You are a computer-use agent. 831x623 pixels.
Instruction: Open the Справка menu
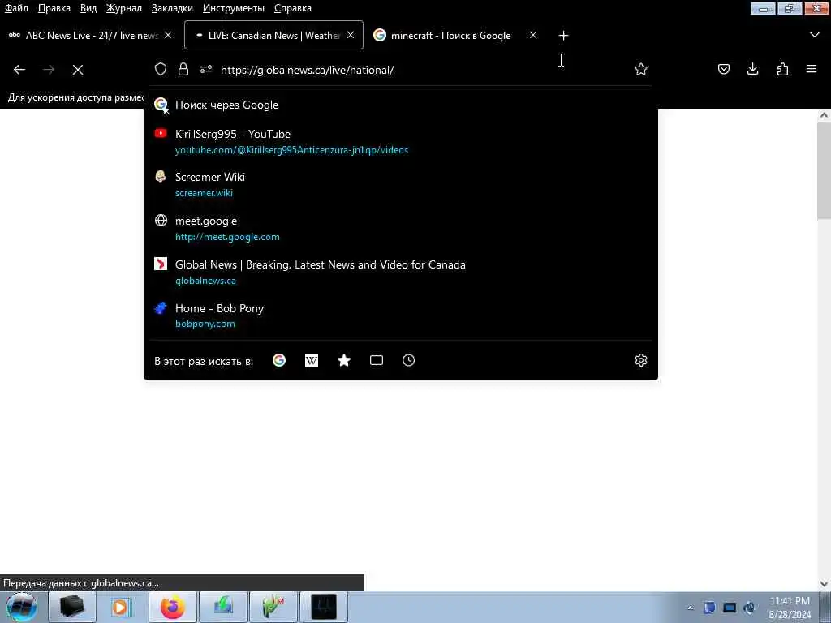click(x=292, y=8)
